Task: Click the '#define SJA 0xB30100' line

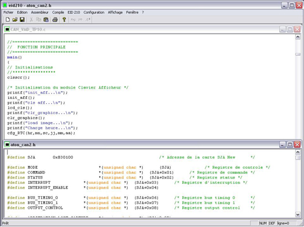Action: tap(40, 157)
